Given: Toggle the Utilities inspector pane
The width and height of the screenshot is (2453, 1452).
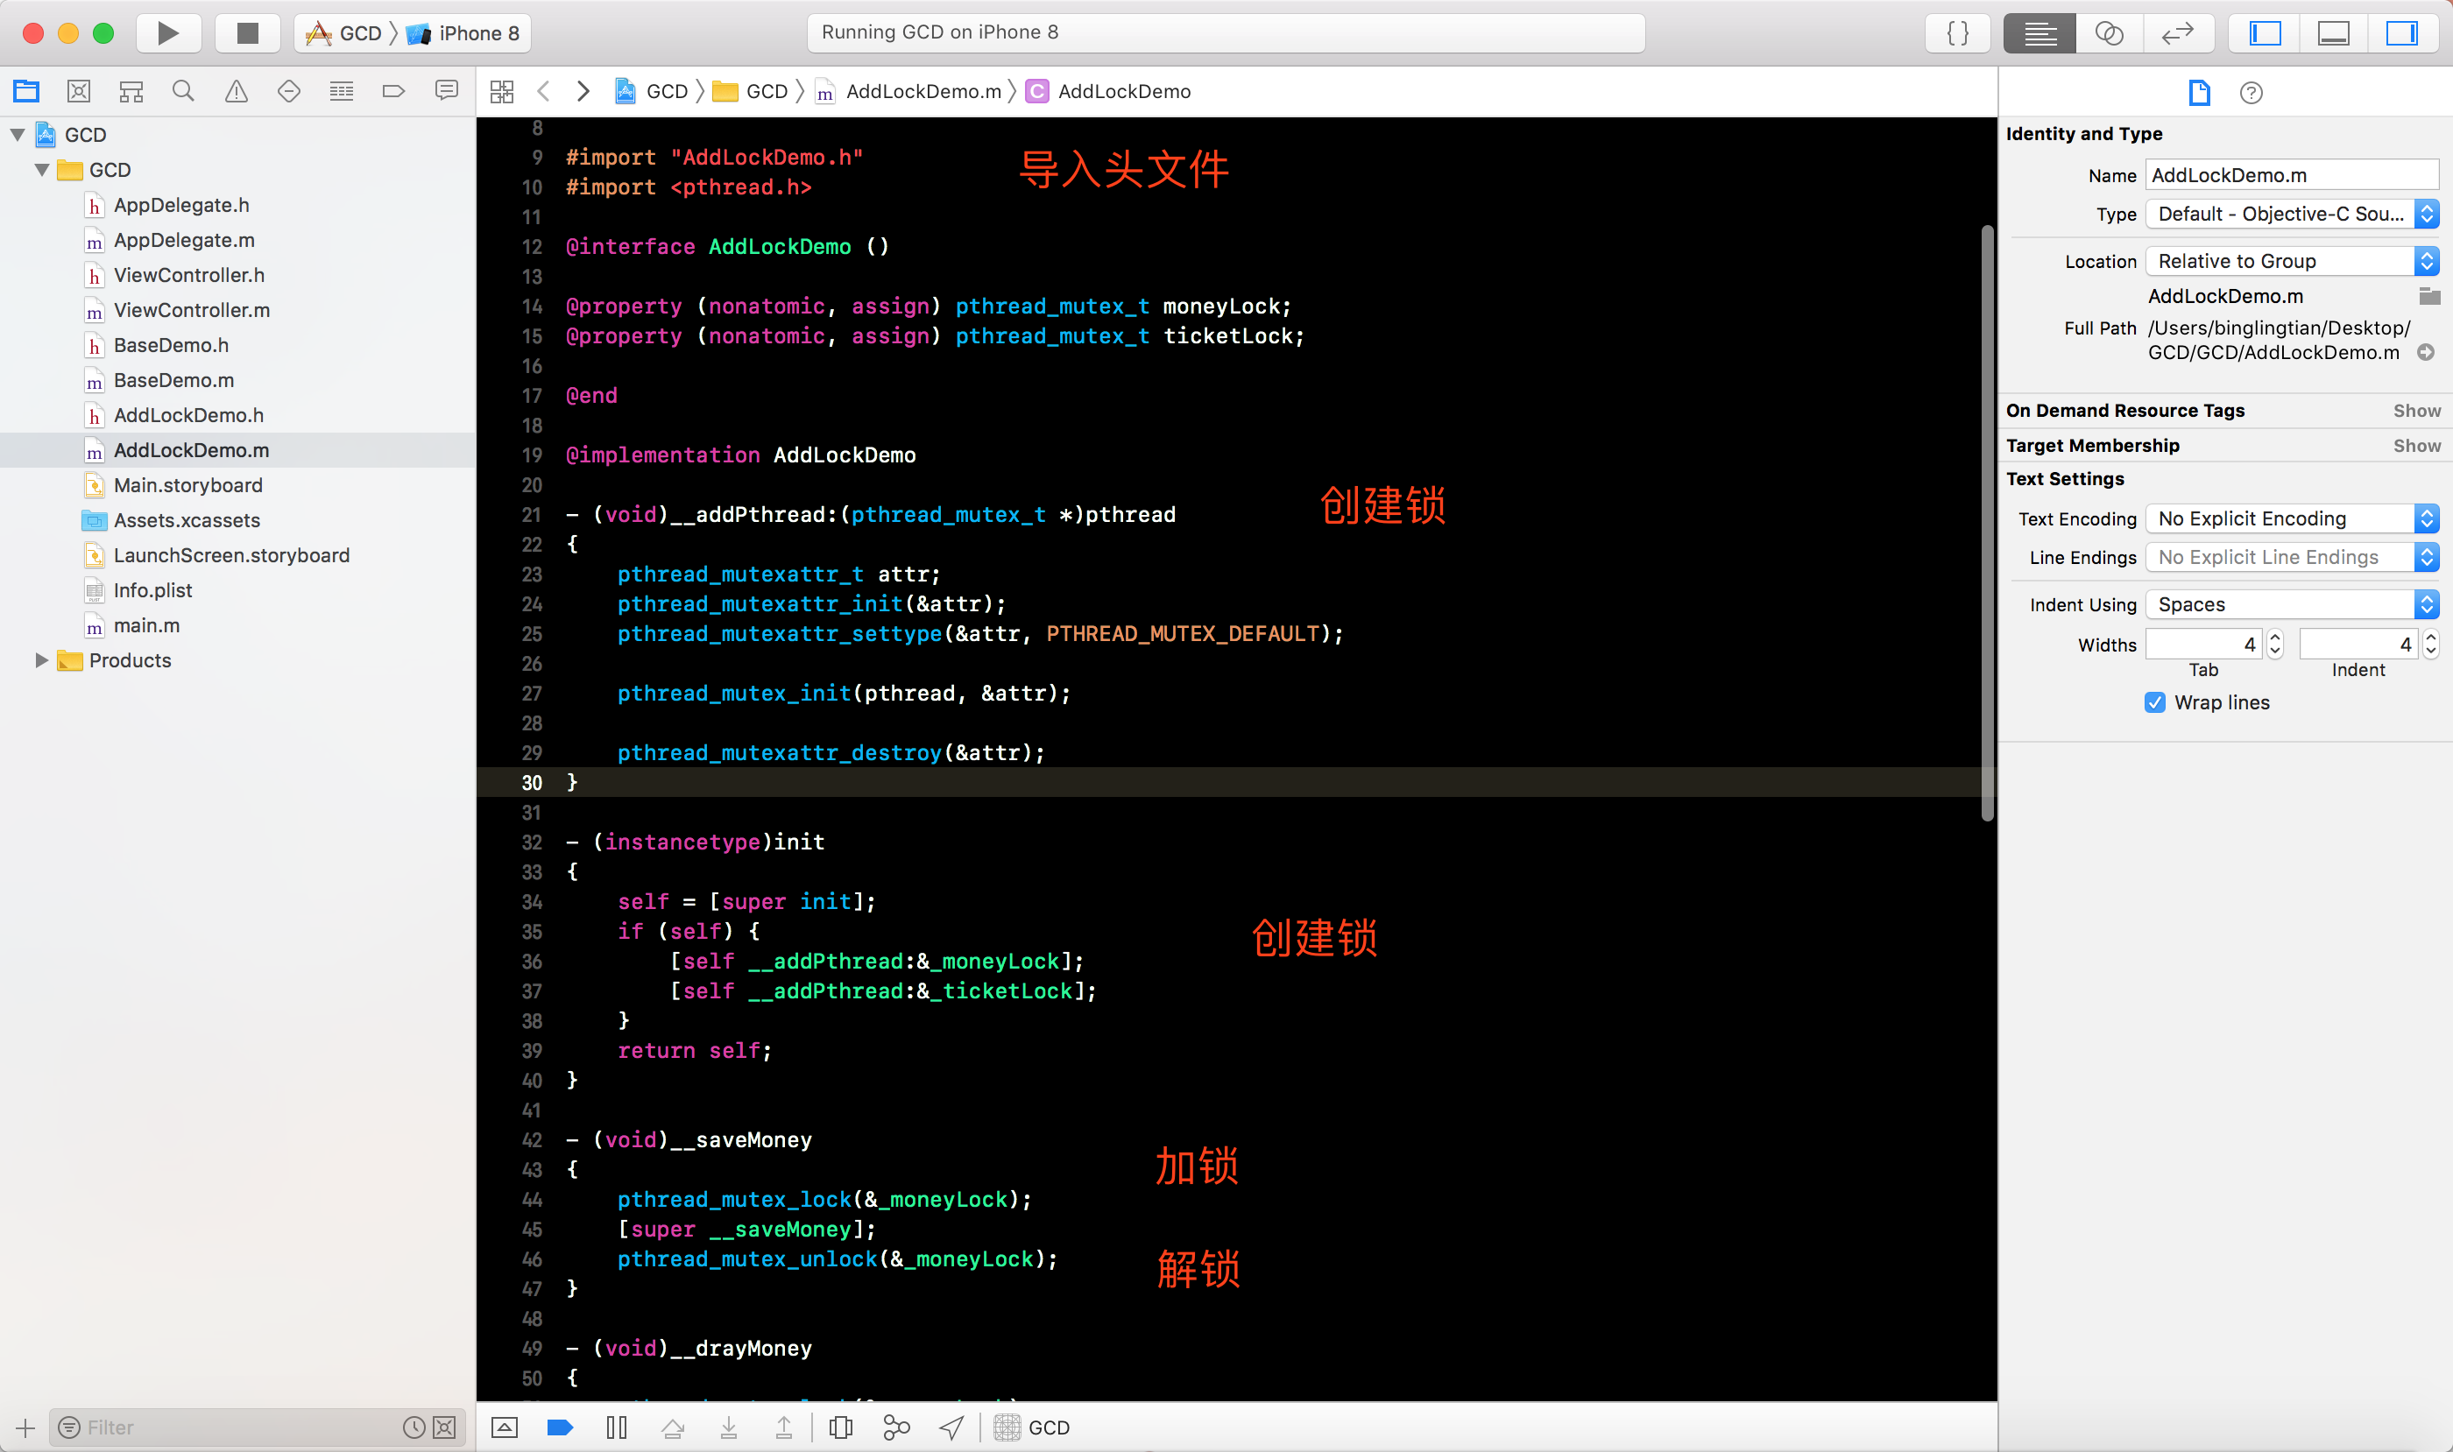Looking at the screenshot, I should [2402, 33].
